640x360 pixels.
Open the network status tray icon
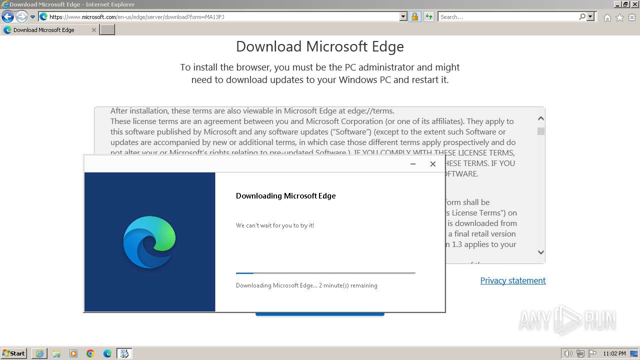point(580,353)
